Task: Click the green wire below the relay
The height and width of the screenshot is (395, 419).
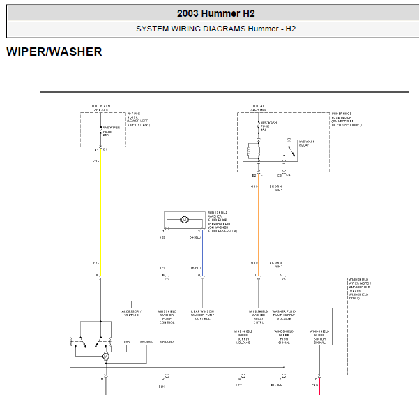Action: (x=284, y=225)
